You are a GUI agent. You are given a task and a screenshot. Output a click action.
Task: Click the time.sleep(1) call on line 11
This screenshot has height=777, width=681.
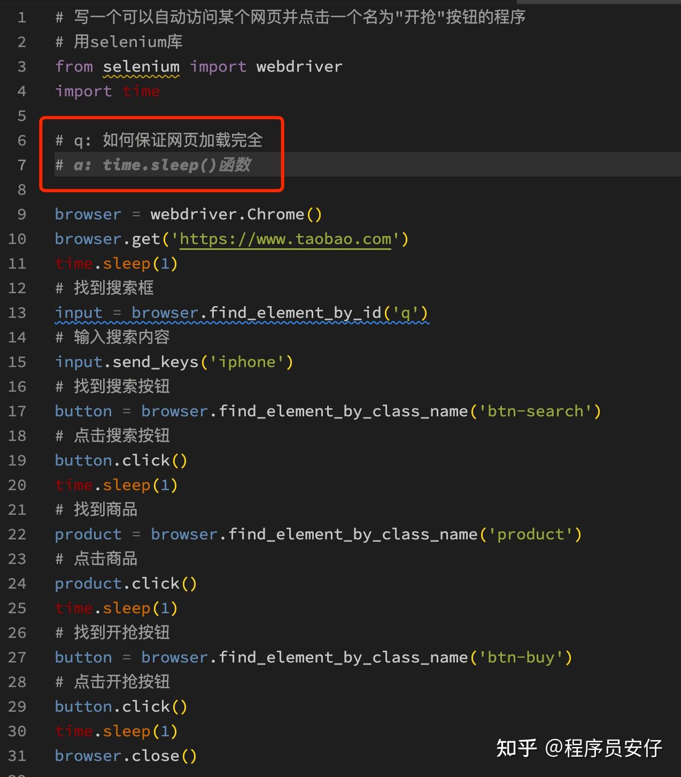click(116, 263)
